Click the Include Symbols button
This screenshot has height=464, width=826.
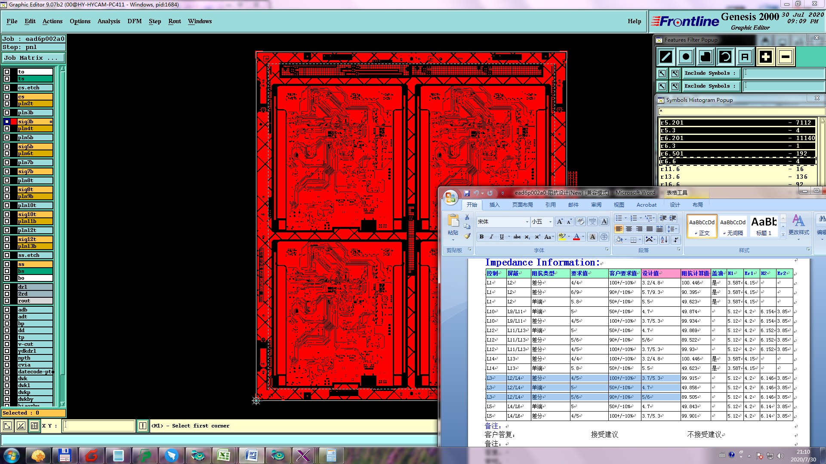[x=710, y=73]
